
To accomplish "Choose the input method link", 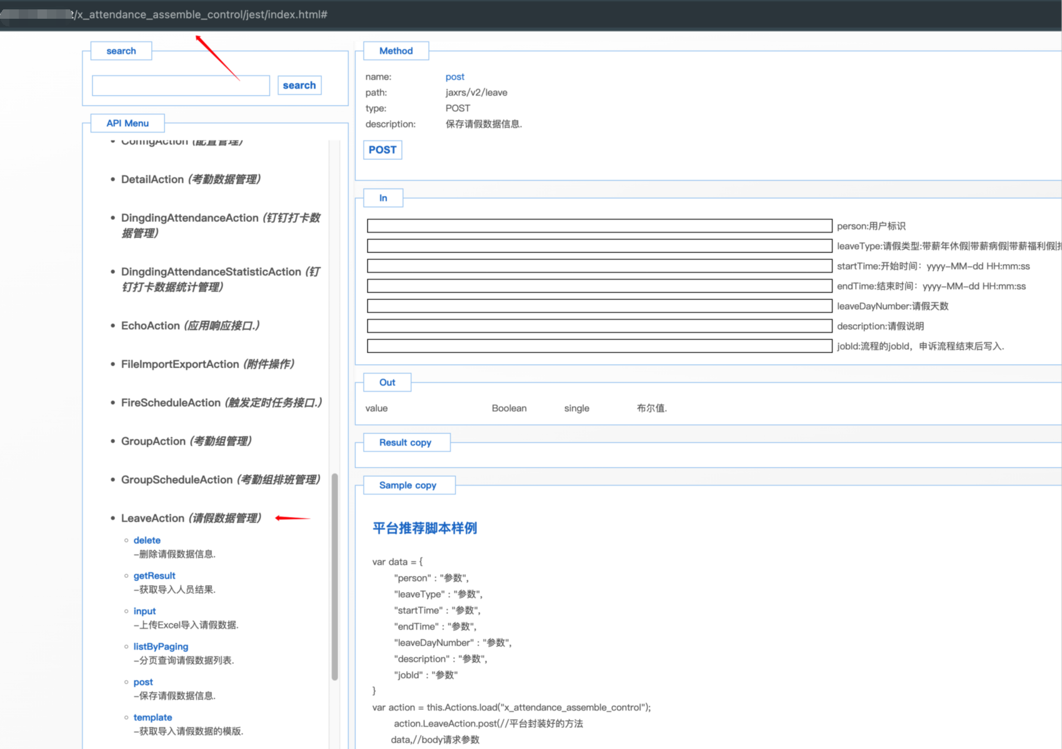I will (144, 611).
